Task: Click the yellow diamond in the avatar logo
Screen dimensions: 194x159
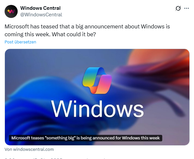Action: click(9, 11)
